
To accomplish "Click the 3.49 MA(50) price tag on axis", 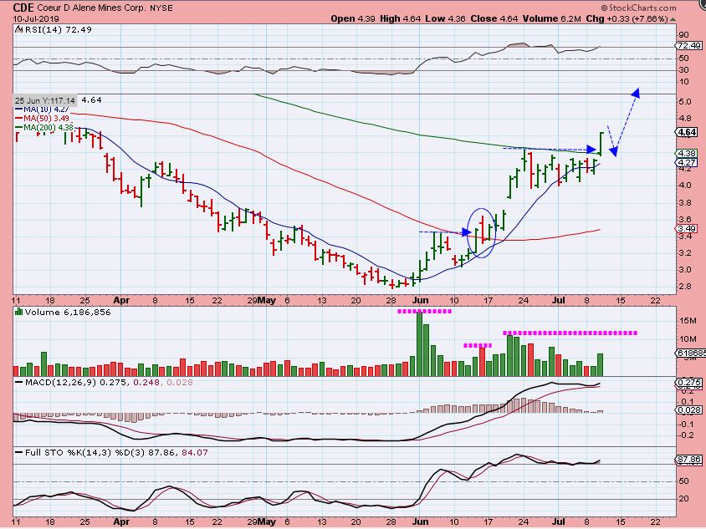I will [687, 228].
